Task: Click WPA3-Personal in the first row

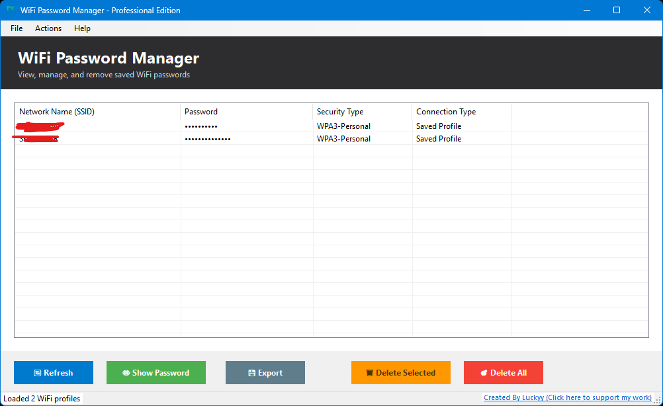Action: 343,126
